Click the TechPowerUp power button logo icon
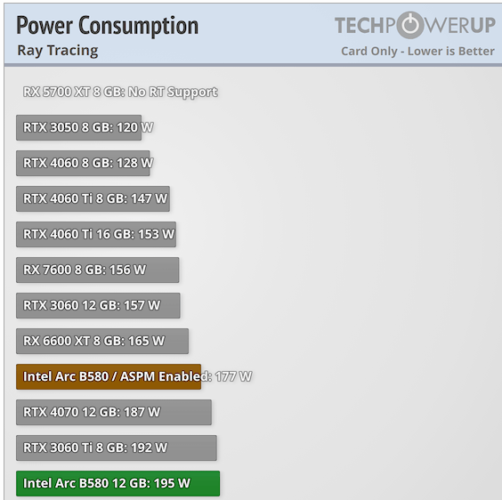 pos(410,25)
